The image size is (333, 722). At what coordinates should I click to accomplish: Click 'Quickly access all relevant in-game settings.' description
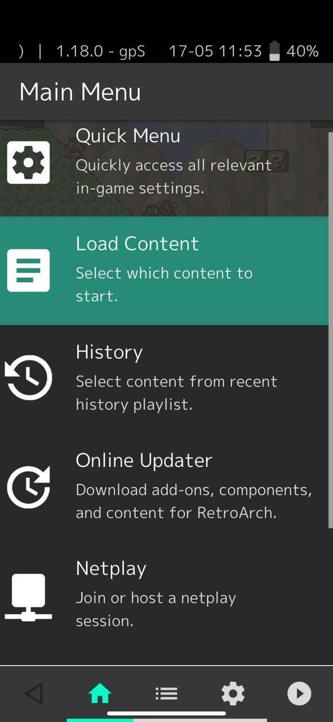(174, 177)
